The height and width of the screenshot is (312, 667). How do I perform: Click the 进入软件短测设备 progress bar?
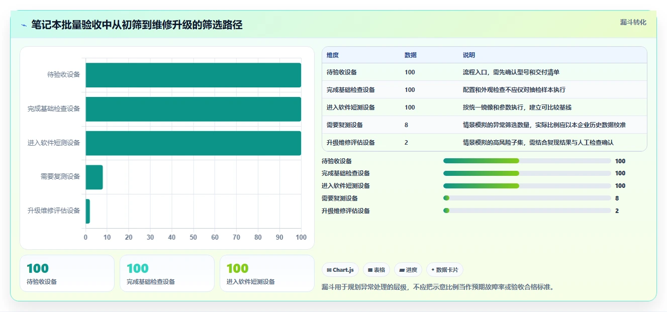pyautogui.click(x=527, y=186)
